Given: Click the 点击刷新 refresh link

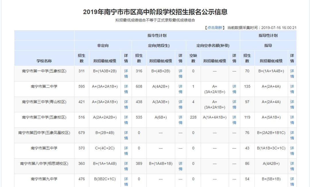Looking at the screenshot, I should [x=215, y=28].
